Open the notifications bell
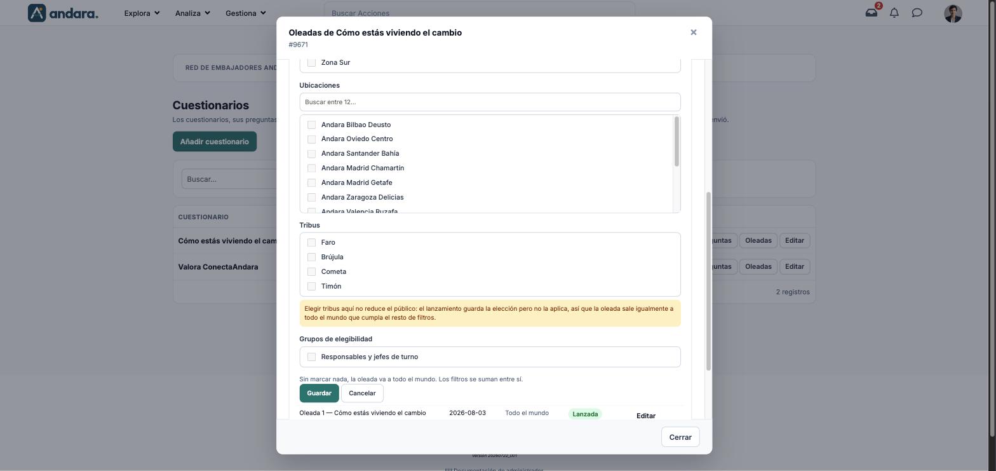Viewport: 996px width, 471px height. [894, 13]
